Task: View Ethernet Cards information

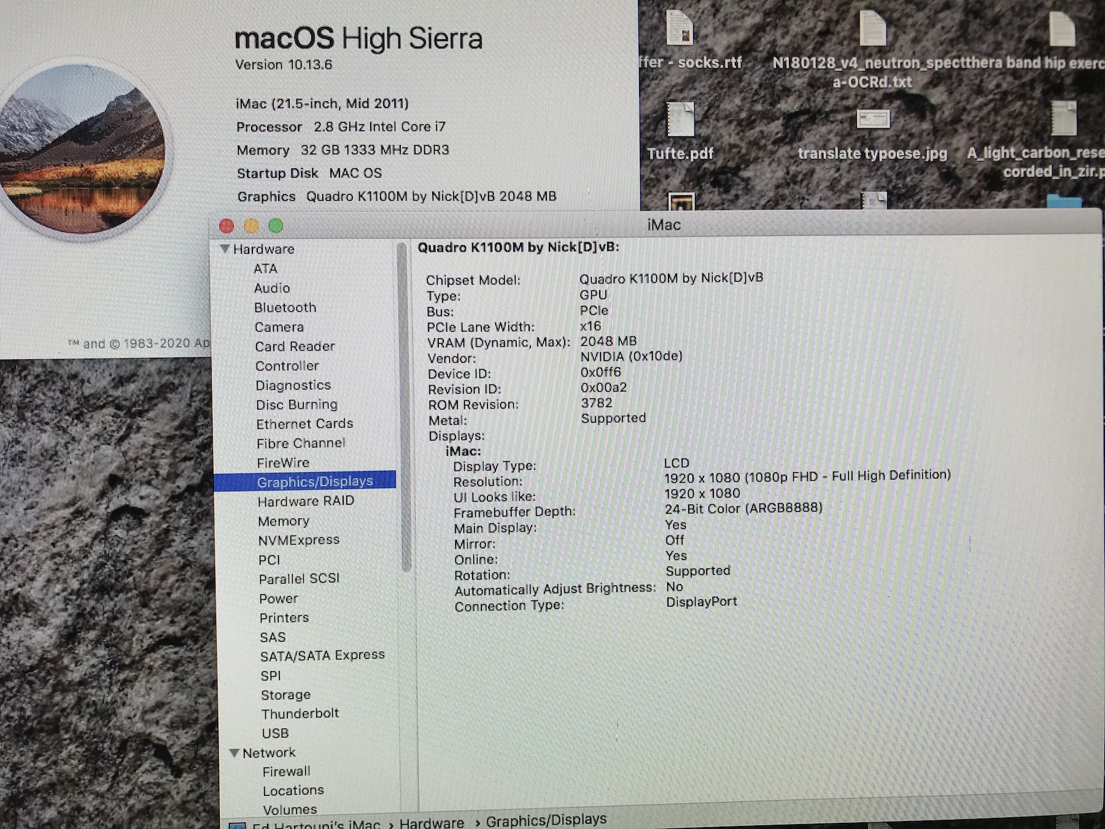Action: coord(305,424)
